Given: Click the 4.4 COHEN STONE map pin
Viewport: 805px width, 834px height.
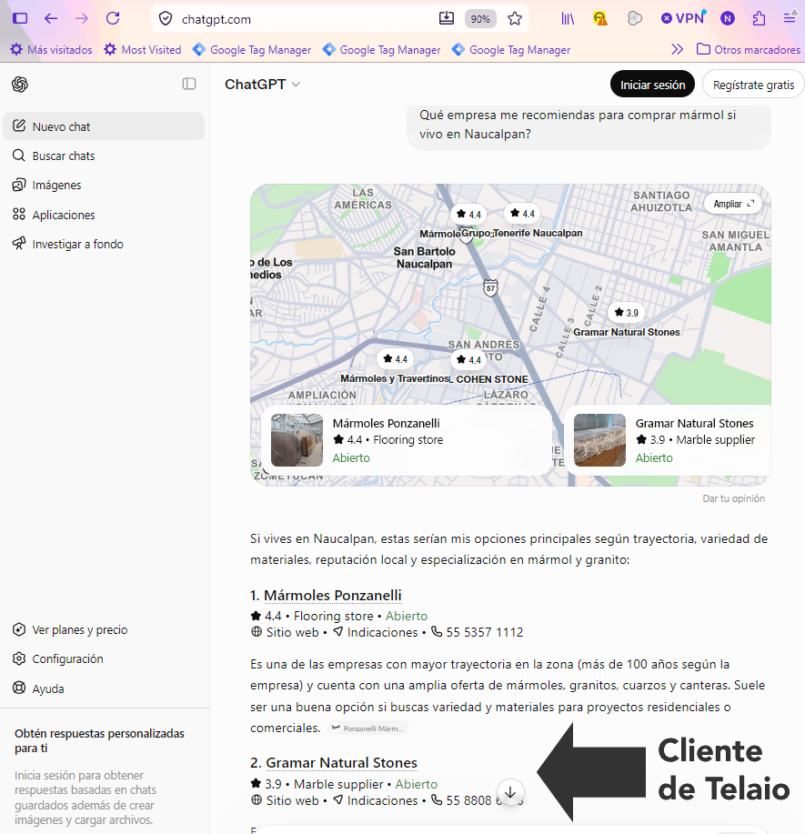Looking at the screenshot, I should pos(468,359).
